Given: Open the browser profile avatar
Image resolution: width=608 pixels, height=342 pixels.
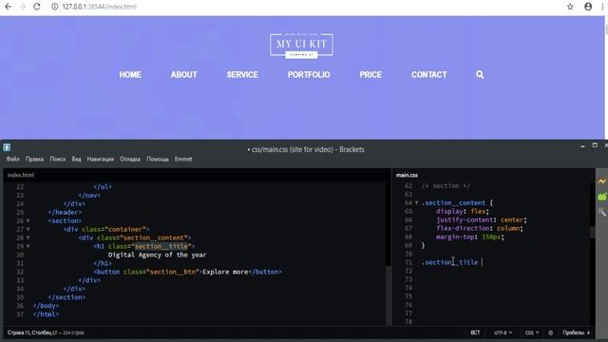Looking at the screenshot, I should 588,7.
